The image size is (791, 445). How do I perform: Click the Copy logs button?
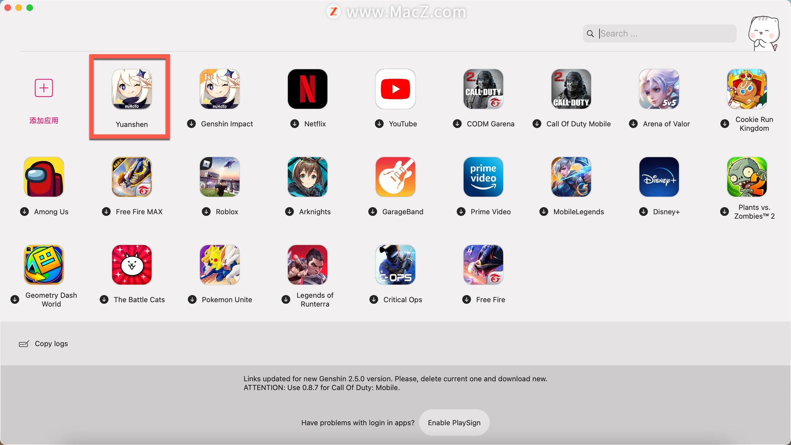pos(43,344)
